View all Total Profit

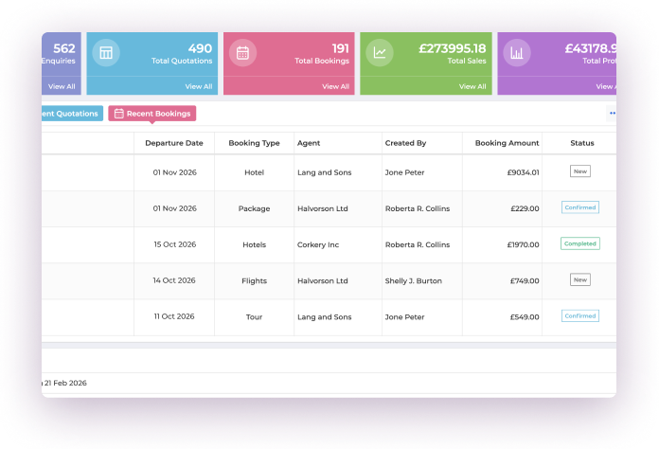pos(606,86)
